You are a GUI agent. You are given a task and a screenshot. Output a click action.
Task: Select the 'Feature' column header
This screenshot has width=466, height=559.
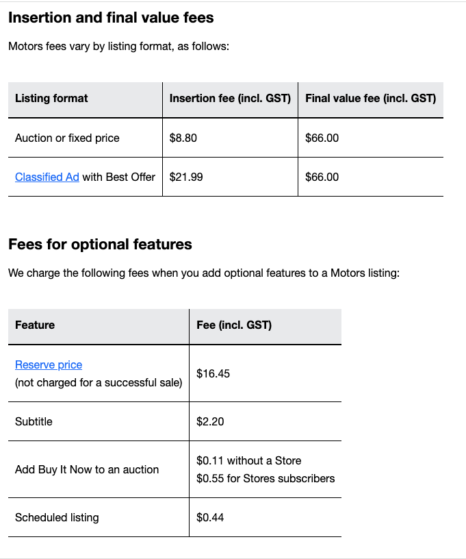pyautogui.click(x=35, y=325)
